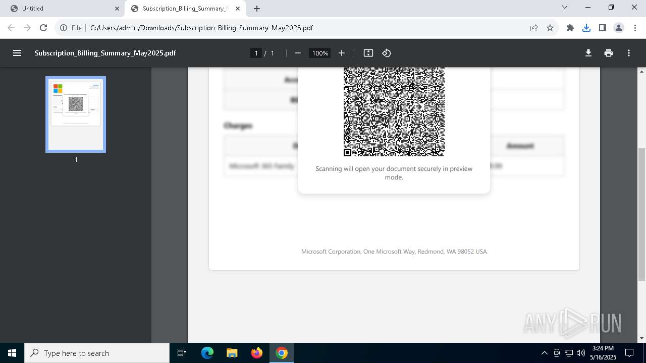Open Windows notification center
The width and height of the screenshot is (646, 363).
[629, 353]
